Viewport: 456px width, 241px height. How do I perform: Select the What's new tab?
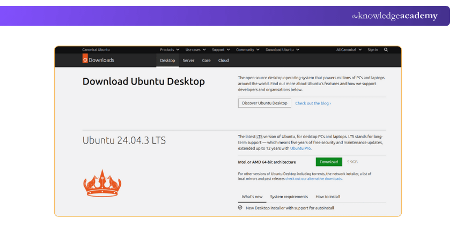coord(252,197)
